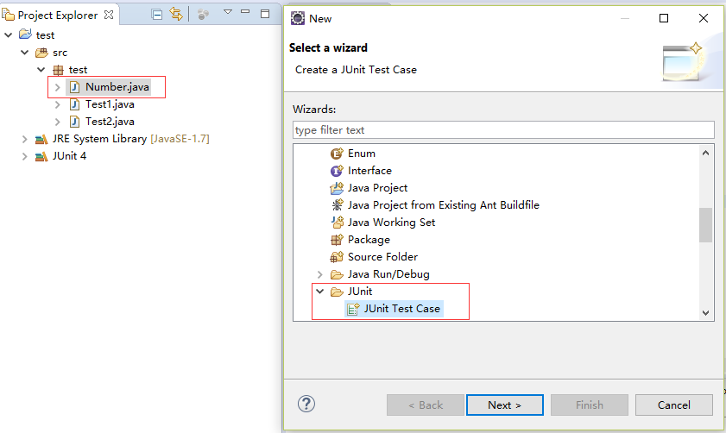Click the focus on active task icon
The width and height of the screenshot is (726, 433).
pos(203,15)
